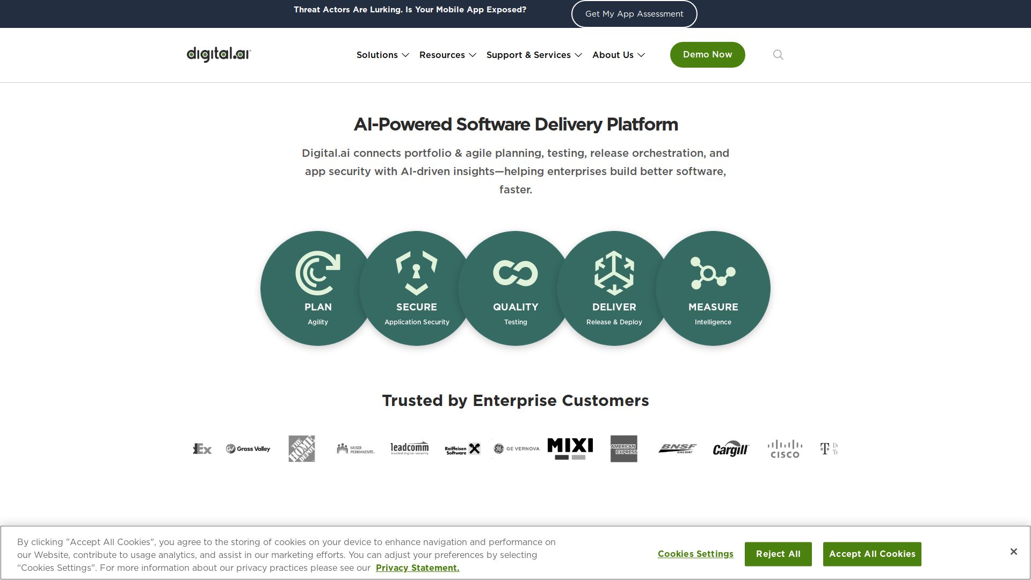Screen dimensions: 1031x580
Task: Click the digital.ai logo
Action: [219, 54]
